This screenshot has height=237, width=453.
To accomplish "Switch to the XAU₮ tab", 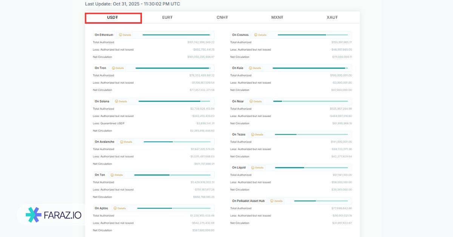I will [332, 18].
